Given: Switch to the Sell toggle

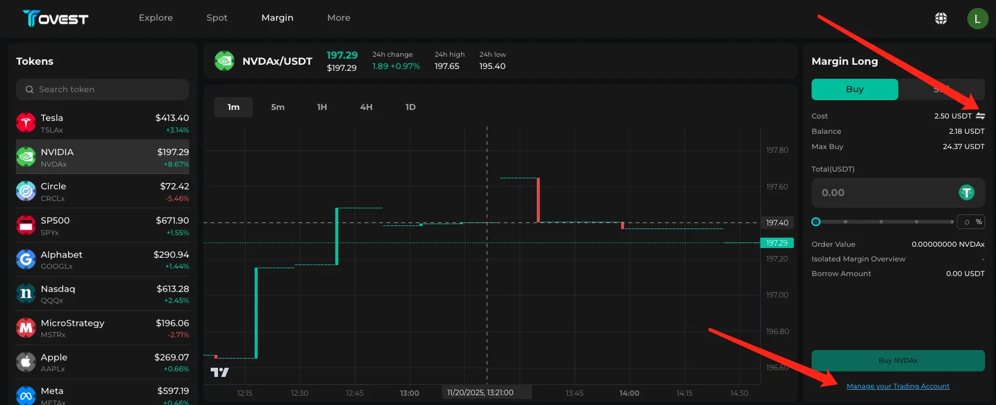Looking at the screenshot, I should point(941,89).
